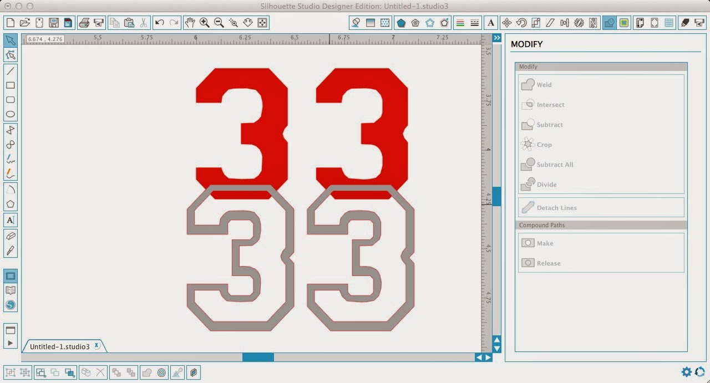Open the Rotate window

tap(521, 23)
